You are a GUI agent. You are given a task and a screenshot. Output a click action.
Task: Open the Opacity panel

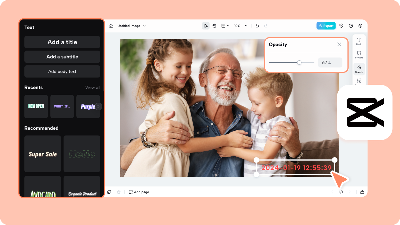pos(359,69)
